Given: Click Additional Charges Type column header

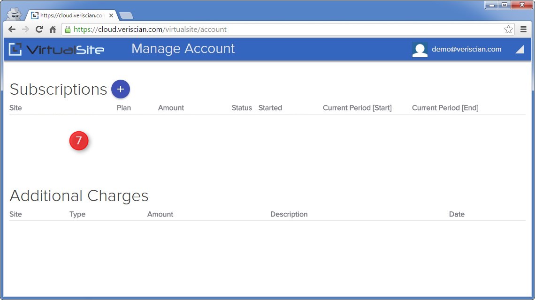Looking at the screenshot, I should click(77, 214).
